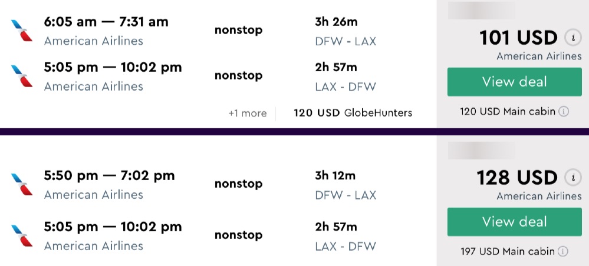This screenshot has height=266, width=589.
Task: Click the 3h 26m flight duration
Action: (x=336, y=22)
